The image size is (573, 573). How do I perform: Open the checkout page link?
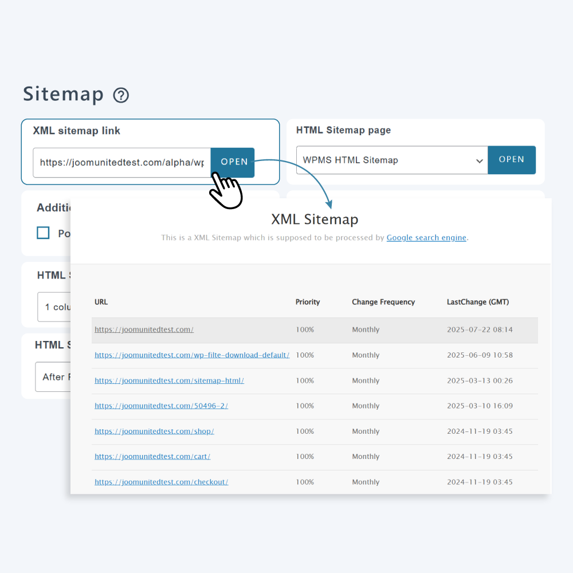161,482
